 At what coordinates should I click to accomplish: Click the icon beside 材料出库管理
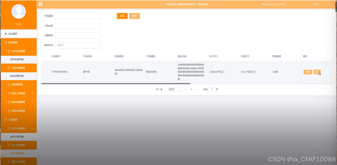point(9,111)
